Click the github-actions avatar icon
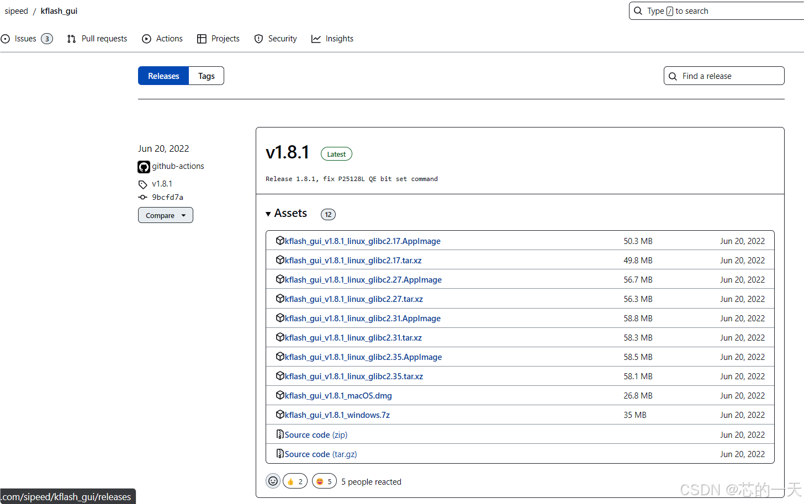 click(x=144, y=167)
